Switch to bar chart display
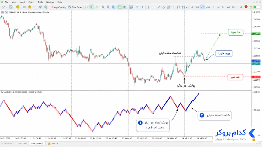The width and height of the screenshot is (262, 147). coord(86,7)
